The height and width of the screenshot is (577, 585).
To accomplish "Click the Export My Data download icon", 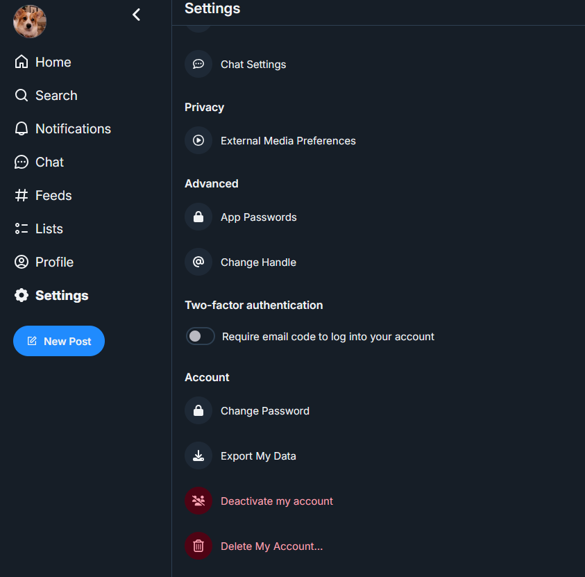I will coord(198,456).
